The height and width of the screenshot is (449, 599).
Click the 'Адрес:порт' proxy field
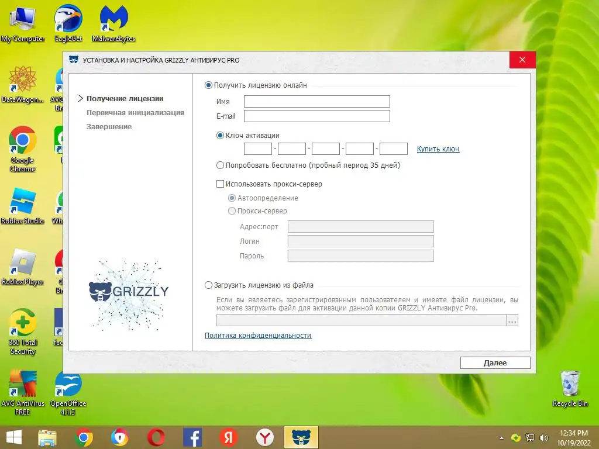pos(360,226)
